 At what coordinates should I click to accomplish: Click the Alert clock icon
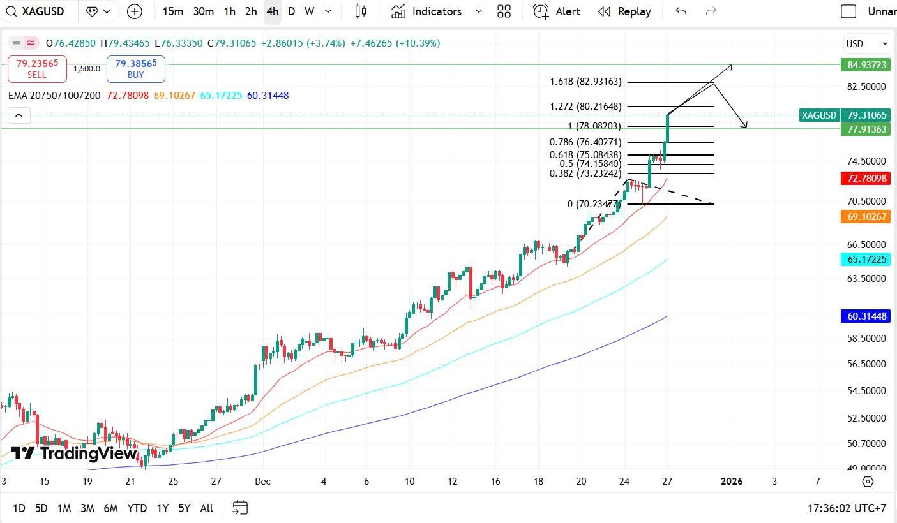pos(541,11)
